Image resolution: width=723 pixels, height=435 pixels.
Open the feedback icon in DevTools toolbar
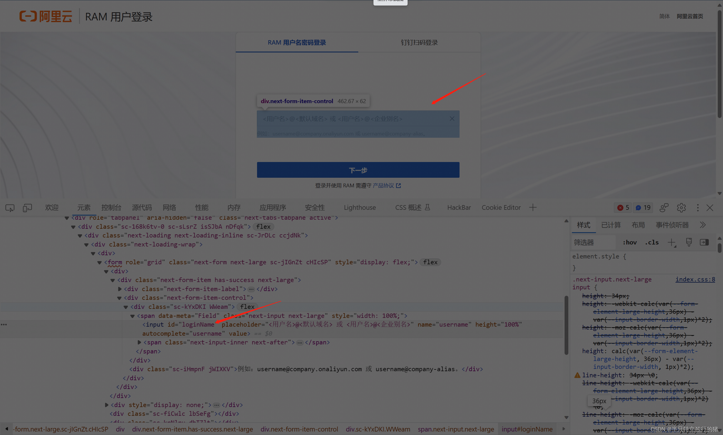[x=664, y=208]
